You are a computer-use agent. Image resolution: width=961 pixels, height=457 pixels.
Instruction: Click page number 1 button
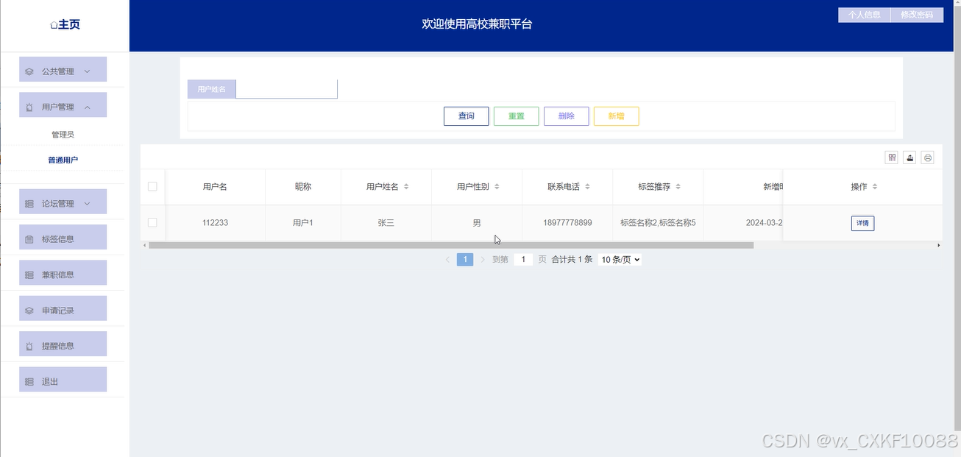(465, 260)
